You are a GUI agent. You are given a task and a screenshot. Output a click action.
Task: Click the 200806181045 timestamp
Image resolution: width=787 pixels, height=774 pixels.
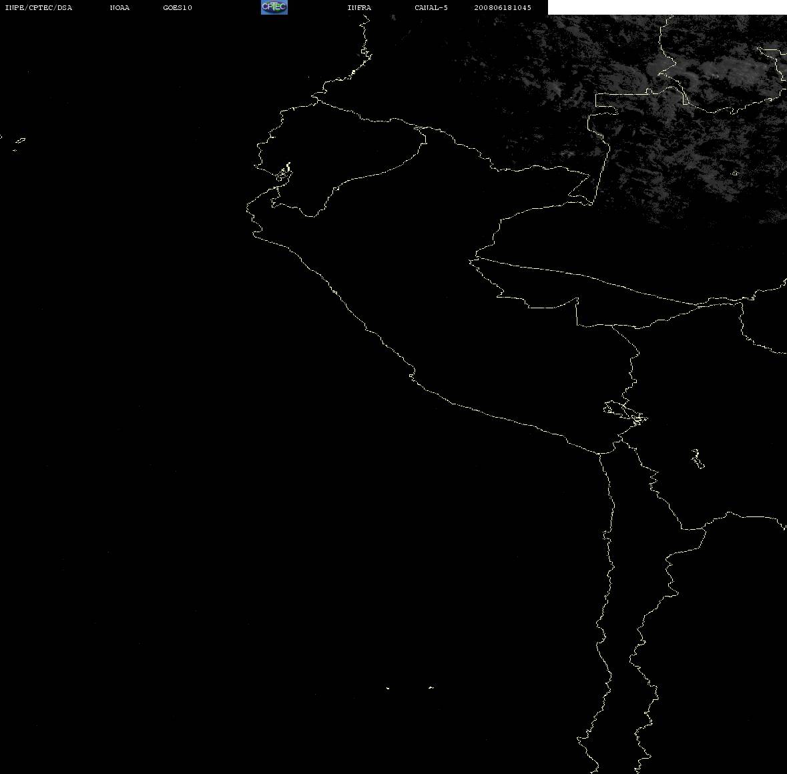503,7
